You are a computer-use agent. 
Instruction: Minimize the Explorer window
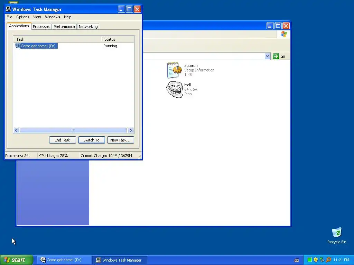[270, 26]
